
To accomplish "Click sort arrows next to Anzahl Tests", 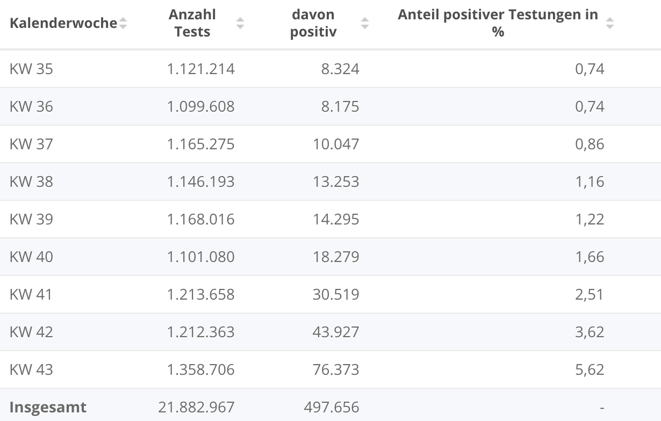I will coord(240,23).
